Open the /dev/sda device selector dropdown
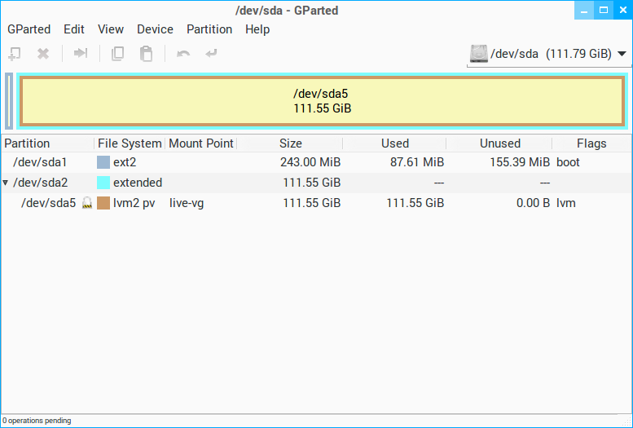The height and width of the screenshot is (428, 633). tap(547, 54)
